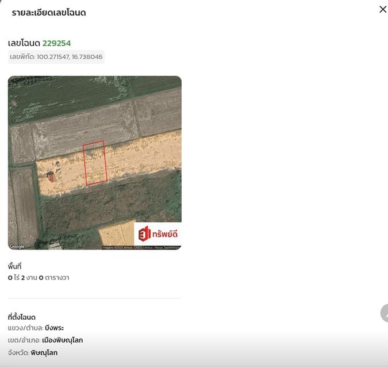This screenshot has width=388, height=368.
Task: Click the district value เมืองพิษณุโลก
Action: [x=62, y=340]
